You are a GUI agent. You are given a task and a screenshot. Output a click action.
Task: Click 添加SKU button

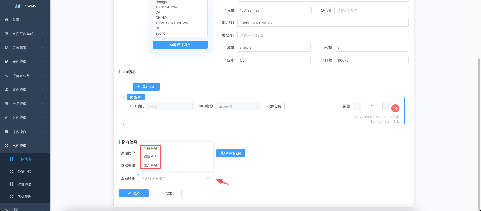pos(146,87)
